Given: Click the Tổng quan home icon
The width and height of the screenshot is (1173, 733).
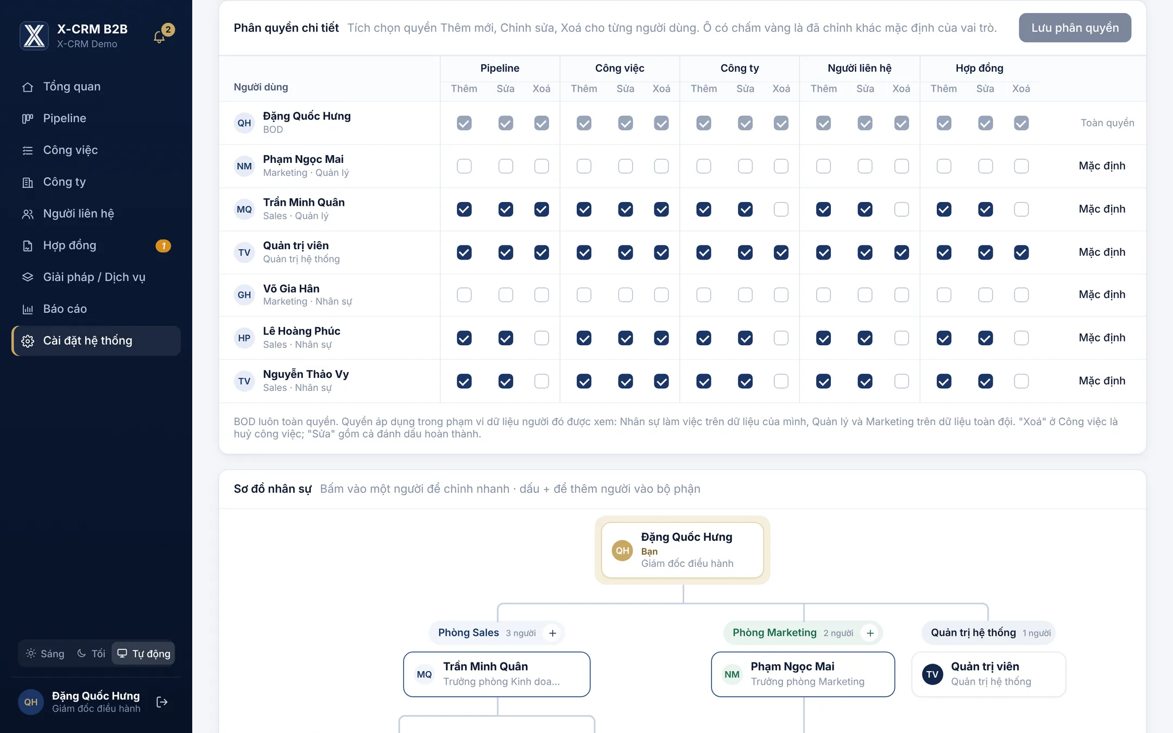Looking at the screenshot, I should click(28, 87).
